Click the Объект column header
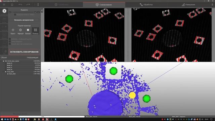 [x=4, y=57]
